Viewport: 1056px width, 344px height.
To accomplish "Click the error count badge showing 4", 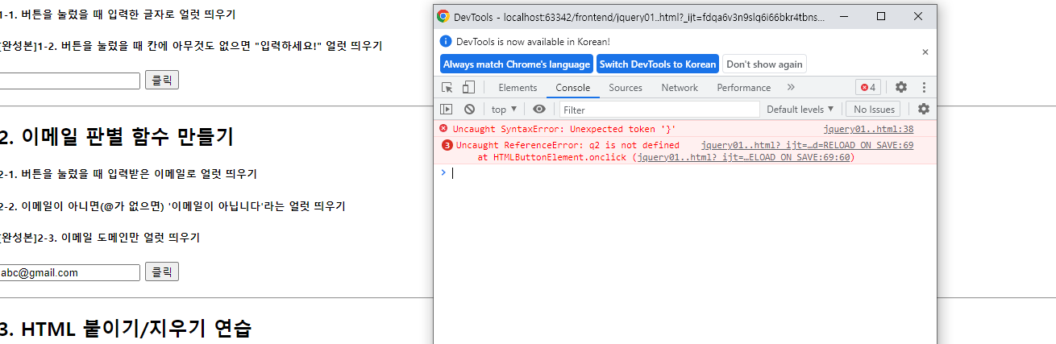I will point(868,87).
